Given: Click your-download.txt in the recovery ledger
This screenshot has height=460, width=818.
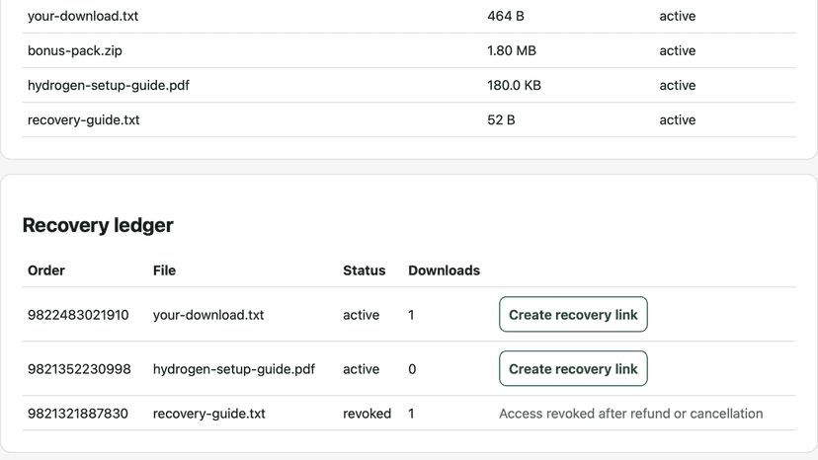Looking at the screenshot, I should pos(208,315).
